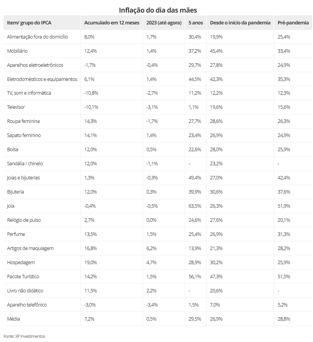Image resolution: width=313 pixels, height=342 pixels.
Task: Select the '5 anos' column header
Action: pos(196,23)
